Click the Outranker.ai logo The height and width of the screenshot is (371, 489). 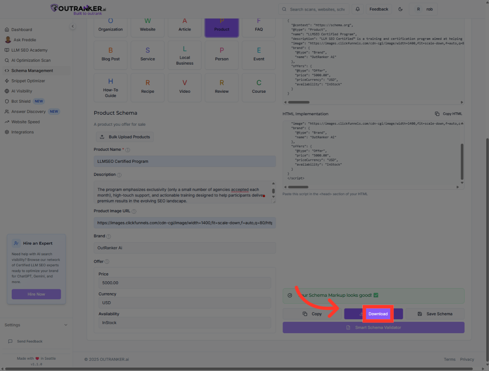click(78, 9)
